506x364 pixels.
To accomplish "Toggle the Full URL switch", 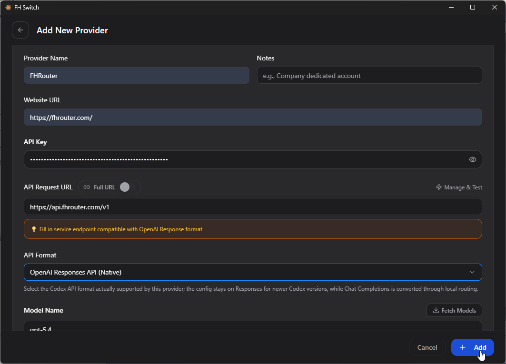I will point(129,187).
